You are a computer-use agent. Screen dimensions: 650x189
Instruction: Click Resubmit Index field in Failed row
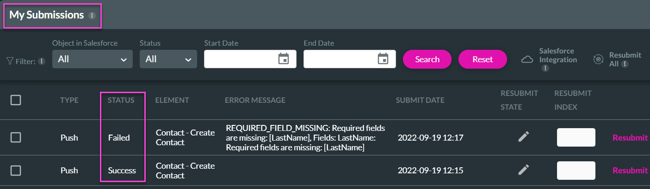tap(576, 137)
